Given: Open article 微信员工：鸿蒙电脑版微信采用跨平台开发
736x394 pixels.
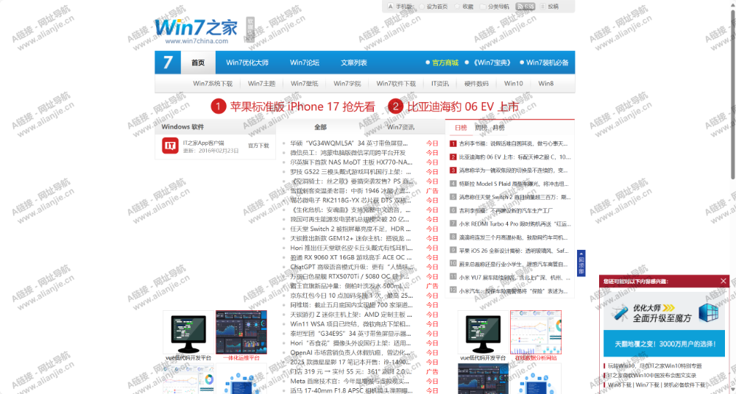Looking at the screenshot, I should click(348, 152).
